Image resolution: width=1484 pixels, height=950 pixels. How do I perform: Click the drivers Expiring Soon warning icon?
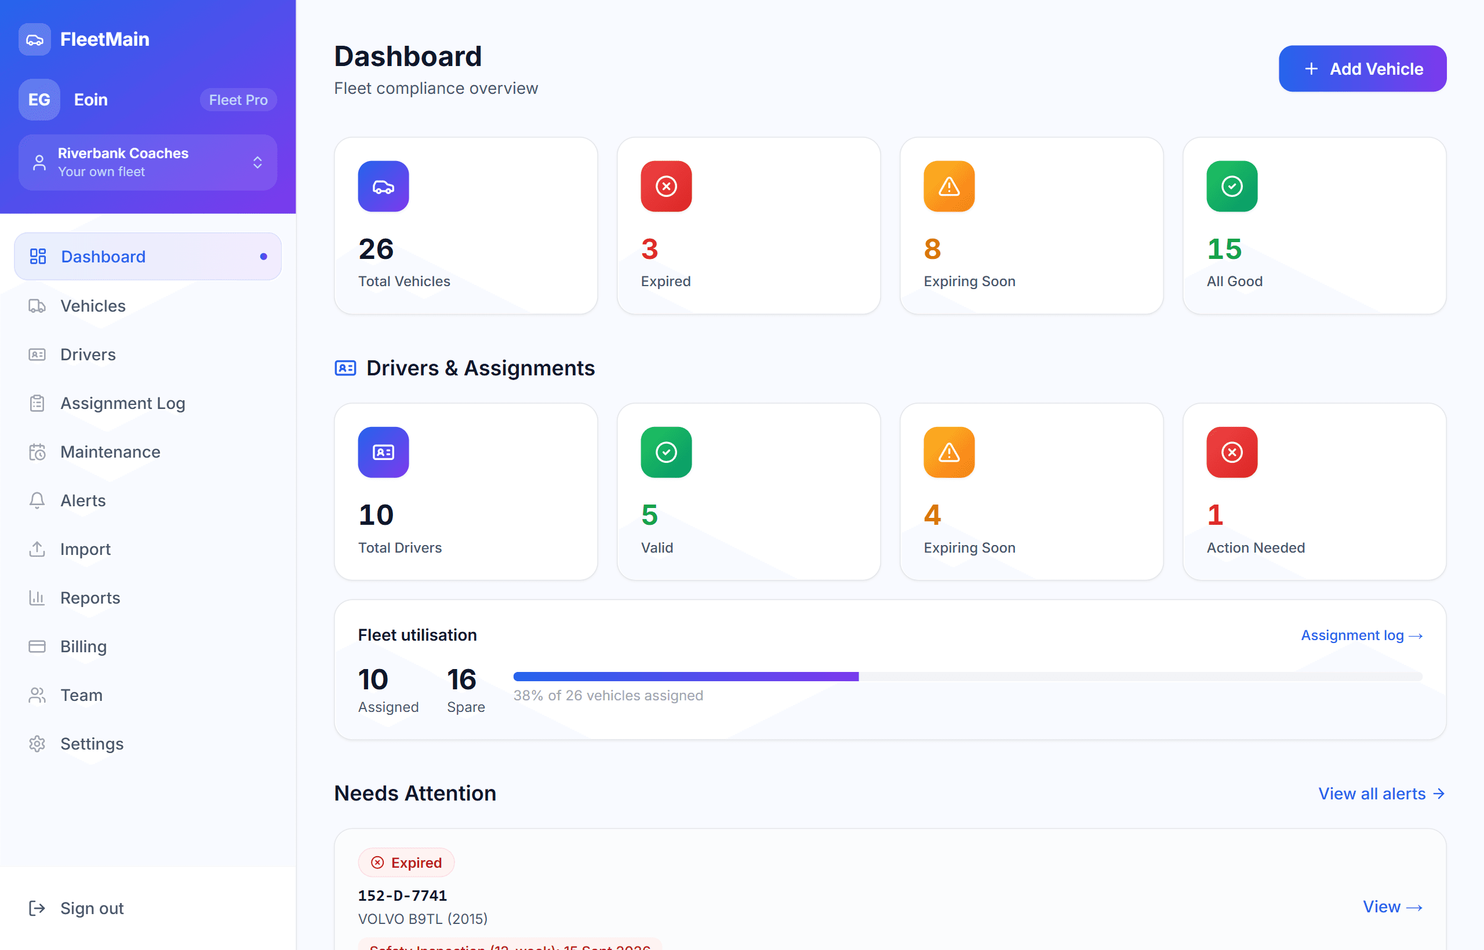point(949,452)
